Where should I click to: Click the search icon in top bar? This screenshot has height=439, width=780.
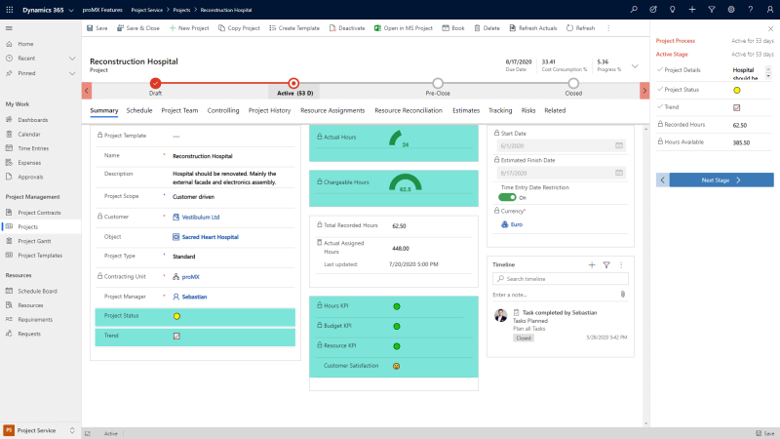click(x=634, y=9)
